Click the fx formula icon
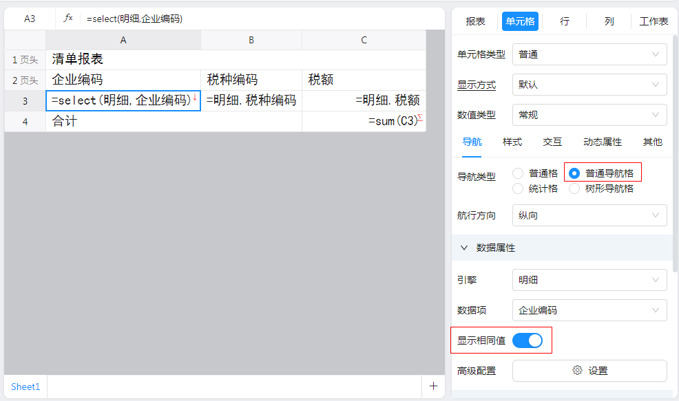679x401 pixels. click(68, 19)
